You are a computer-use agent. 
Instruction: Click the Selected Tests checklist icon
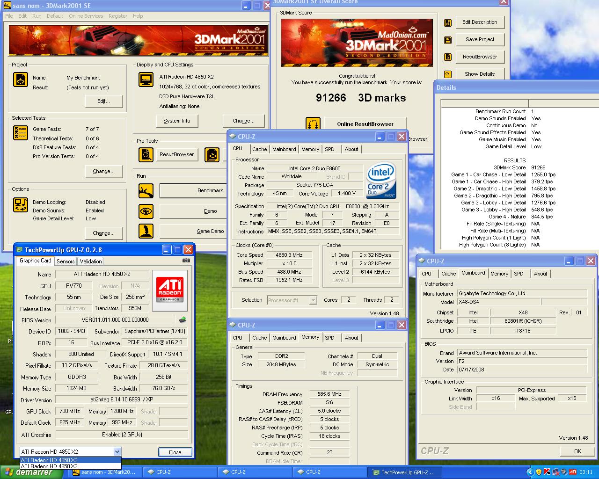[21, 133]
